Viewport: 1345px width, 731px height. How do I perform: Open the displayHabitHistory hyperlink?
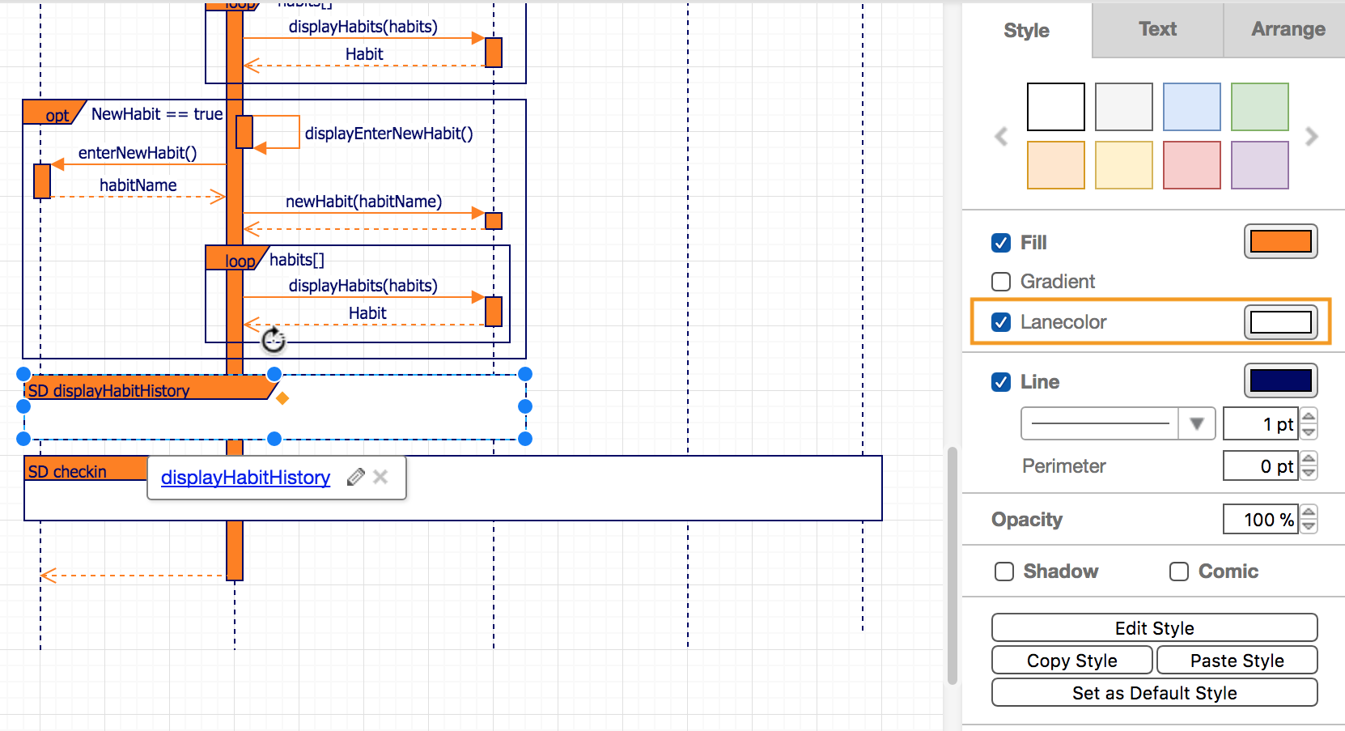point(245,478)
